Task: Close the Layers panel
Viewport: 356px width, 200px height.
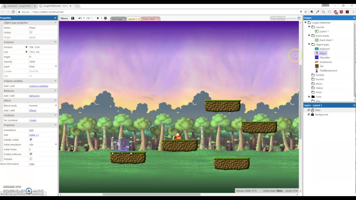Action: coord(354,105)
